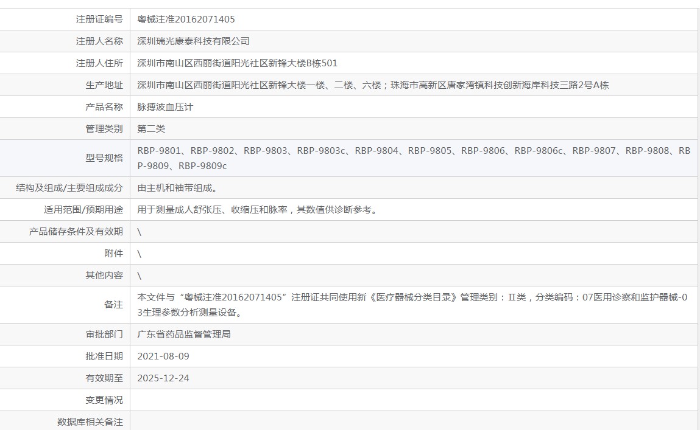Click the 其他内容 label
Viewport: 700px width, 430px height.
tap(104, 275)
